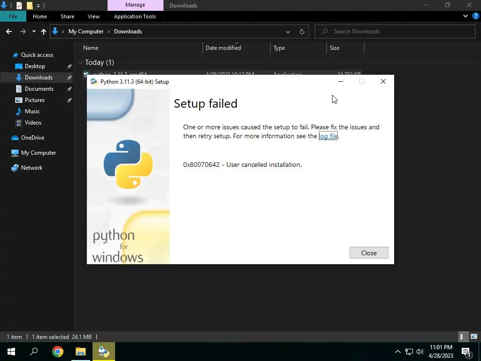Click Downloads in the address bar path
This screenshot has height=361, width=481.
(128, 31)
